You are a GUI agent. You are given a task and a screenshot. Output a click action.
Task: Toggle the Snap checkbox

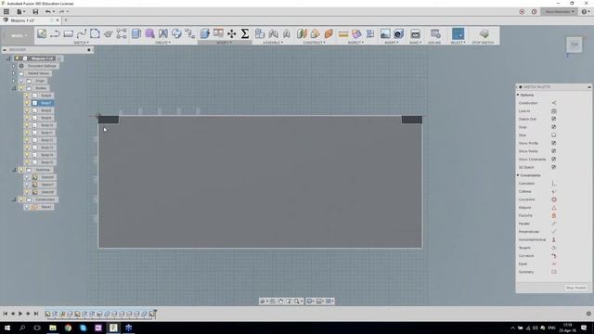pos(554,127)
